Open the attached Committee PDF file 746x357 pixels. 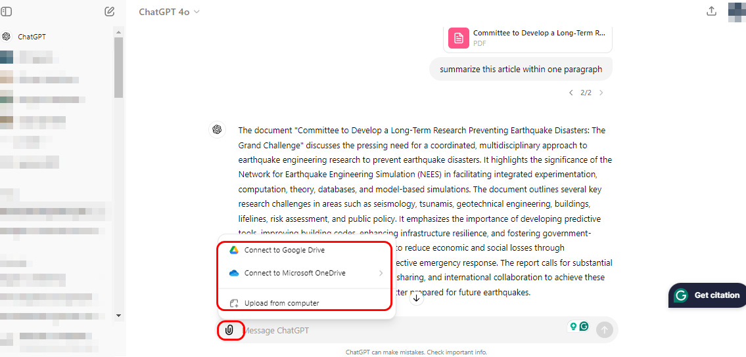527,37
